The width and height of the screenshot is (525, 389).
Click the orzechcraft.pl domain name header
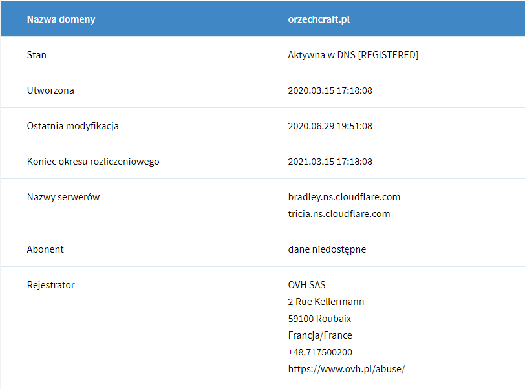point(319,19)
